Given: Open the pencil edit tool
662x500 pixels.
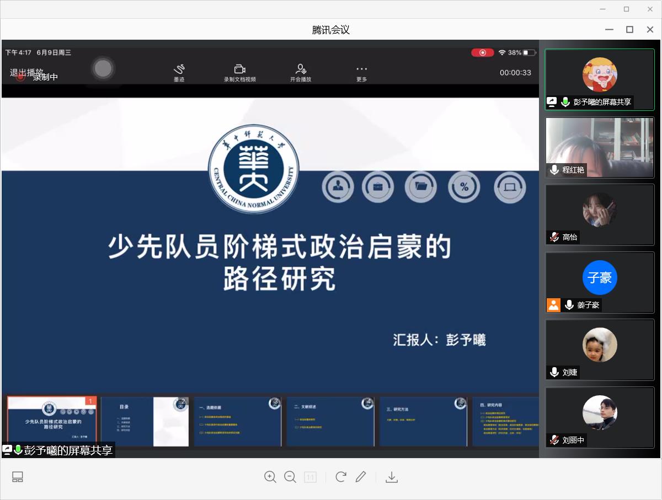Looking at the screenshot, I should [361, 477].
